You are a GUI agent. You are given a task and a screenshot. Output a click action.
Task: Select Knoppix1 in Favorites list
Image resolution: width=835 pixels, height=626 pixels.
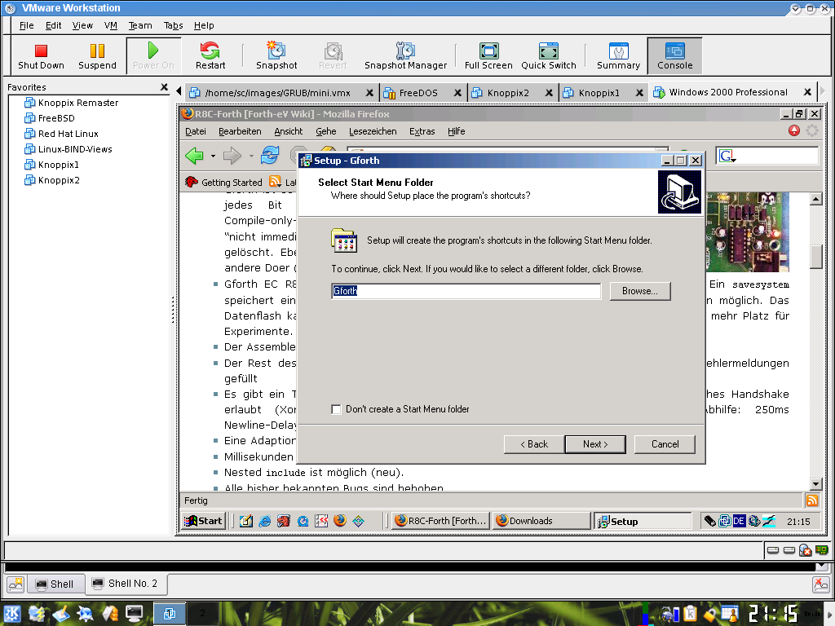pos(51,165)
